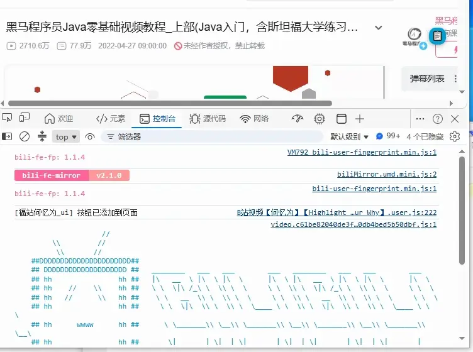The image size is (473, 352).
Task: Click the video title 黑马程序员Java零基础视频教程
Action: [x=182, y=27]
